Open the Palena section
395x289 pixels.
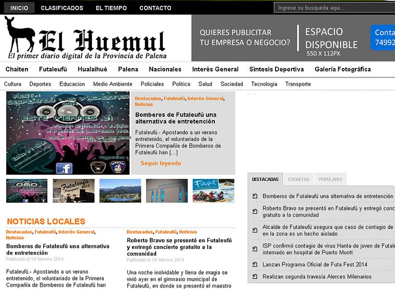point(128,69)
